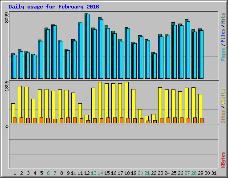Select the 'Sites' legend label
The width and height of the screenshot is (228, 178).
[223, 117]
